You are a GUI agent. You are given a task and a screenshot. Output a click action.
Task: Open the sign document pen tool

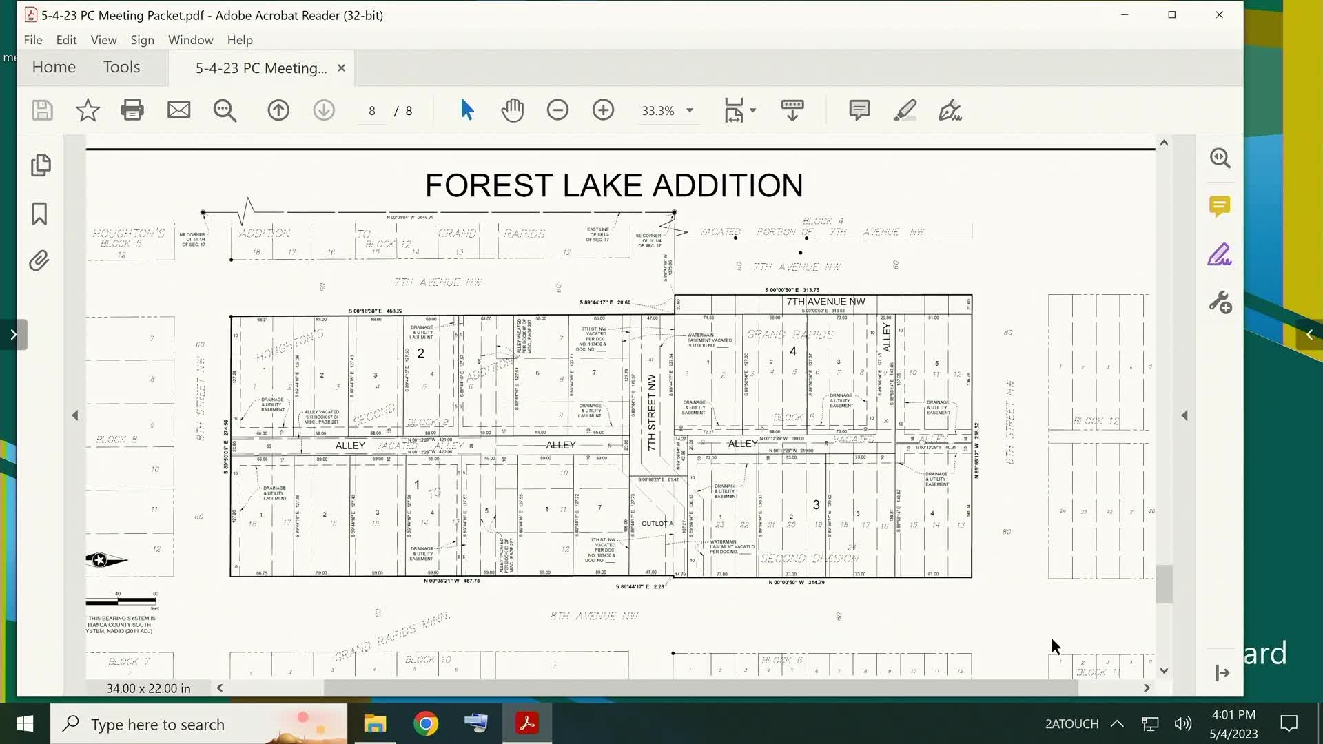tap(950, 110)
